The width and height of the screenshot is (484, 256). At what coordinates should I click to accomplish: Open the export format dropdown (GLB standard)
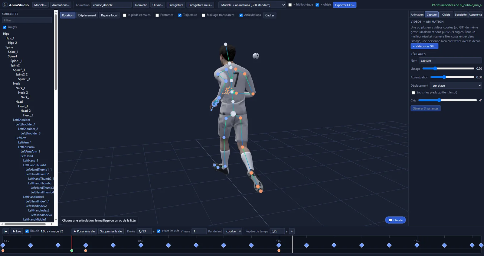[x=252, y=5]
